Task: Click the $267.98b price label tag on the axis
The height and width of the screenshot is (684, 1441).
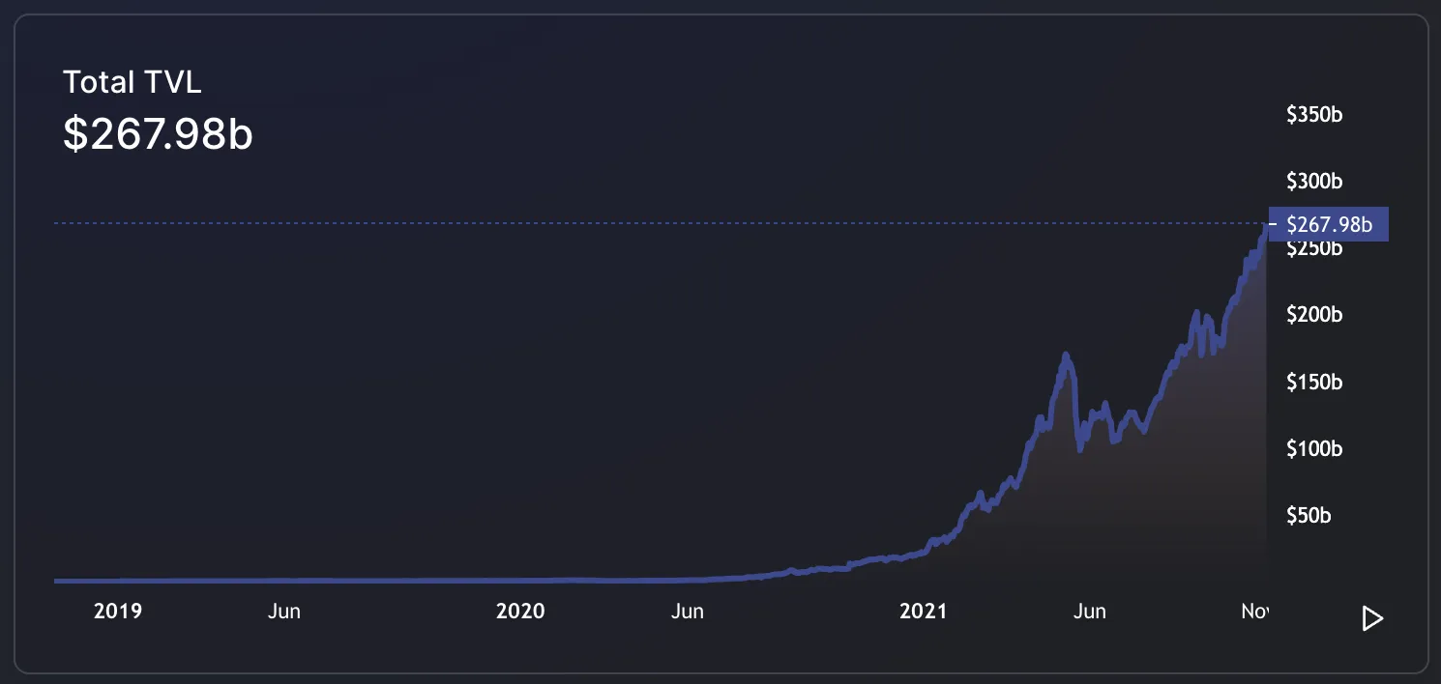Action: click(x=1328, y=224)
